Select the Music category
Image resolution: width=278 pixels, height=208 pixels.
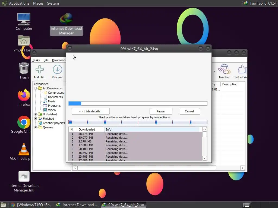click(x=52, y=101)
